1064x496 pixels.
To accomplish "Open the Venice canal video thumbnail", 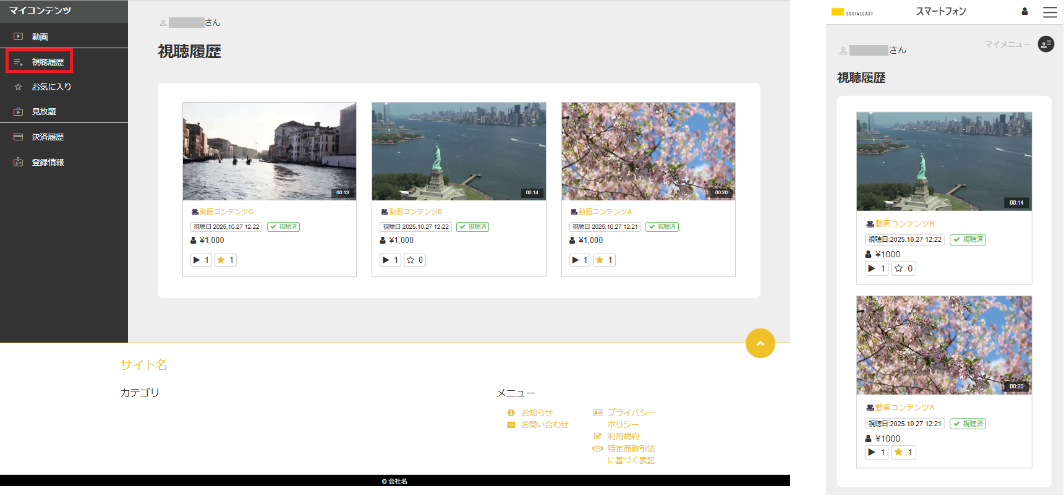I will click(270, 151).
